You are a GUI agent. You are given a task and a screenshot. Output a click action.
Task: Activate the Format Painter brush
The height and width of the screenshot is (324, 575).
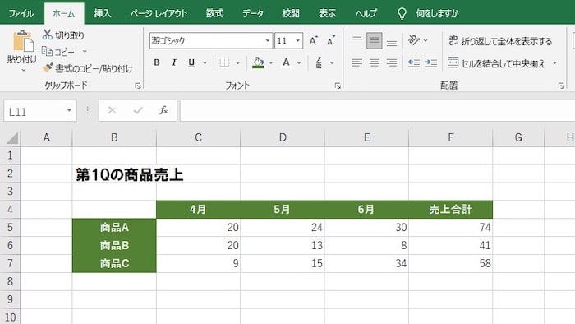tap(48, 68)
